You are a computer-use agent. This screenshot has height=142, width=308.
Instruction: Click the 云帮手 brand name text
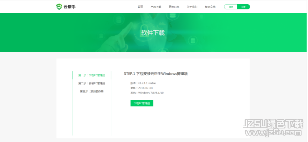pos(70,7)
